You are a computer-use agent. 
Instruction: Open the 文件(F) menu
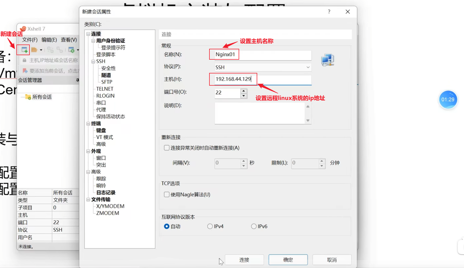pyautogui.click(x=30, y=40)
